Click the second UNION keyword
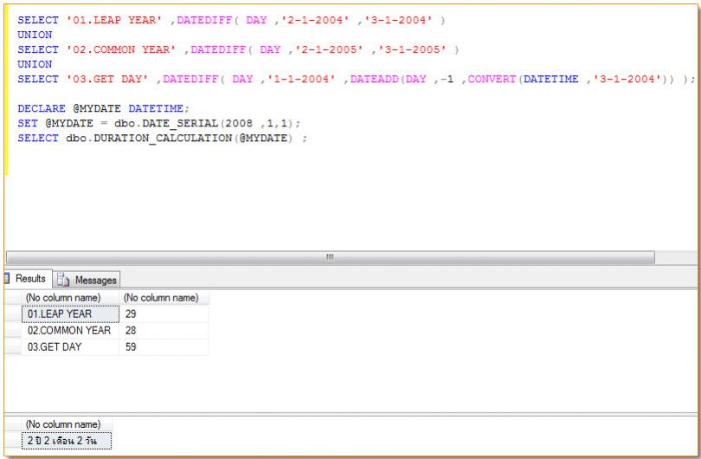Image resolution: width=701 pixels, height=459 pixels. (x=35, y=64)
